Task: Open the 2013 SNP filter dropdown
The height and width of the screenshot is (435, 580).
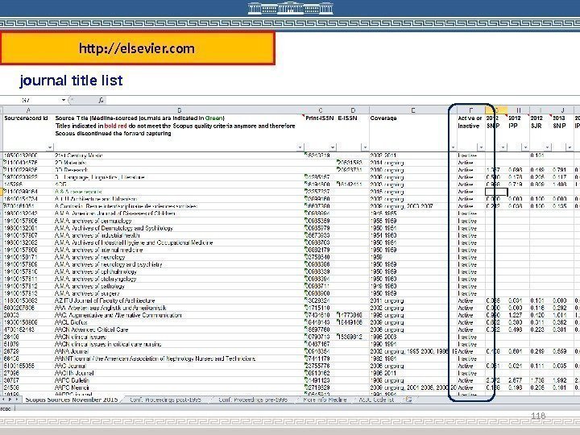Action: (x=570, y=147)
